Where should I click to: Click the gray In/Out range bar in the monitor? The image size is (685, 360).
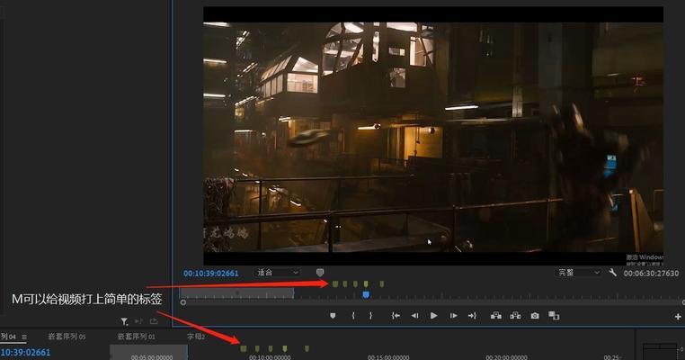pos(237,293)
